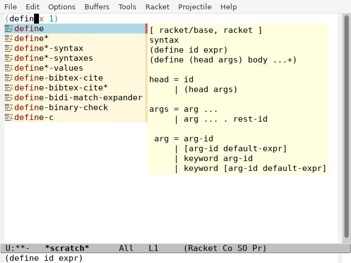
Task: Click the editor vertical scrollbar thumb
Action: pyautogui.click(x=346, y=127)
